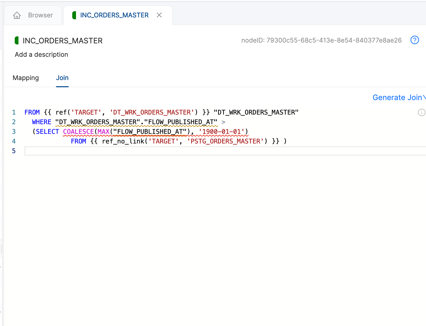Screen dimensions: 426x326
Task: Click Add a description field
Action: (x=41, y=54)
